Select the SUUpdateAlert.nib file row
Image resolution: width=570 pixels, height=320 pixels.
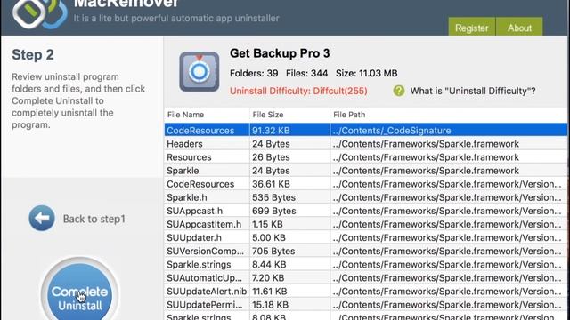366,292
